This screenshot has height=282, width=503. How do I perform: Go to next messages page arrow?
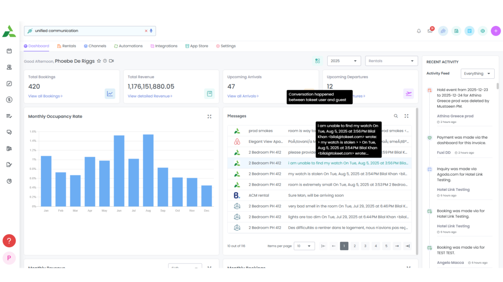coord(397,246)
